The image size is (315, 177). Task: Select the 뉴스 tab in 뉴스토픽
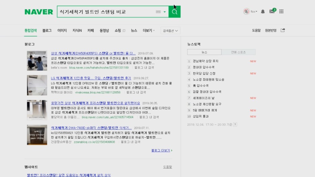click(x=204, y=52)
